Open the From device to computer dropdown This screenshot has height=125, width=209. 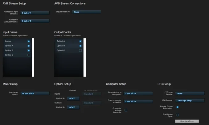138,93
